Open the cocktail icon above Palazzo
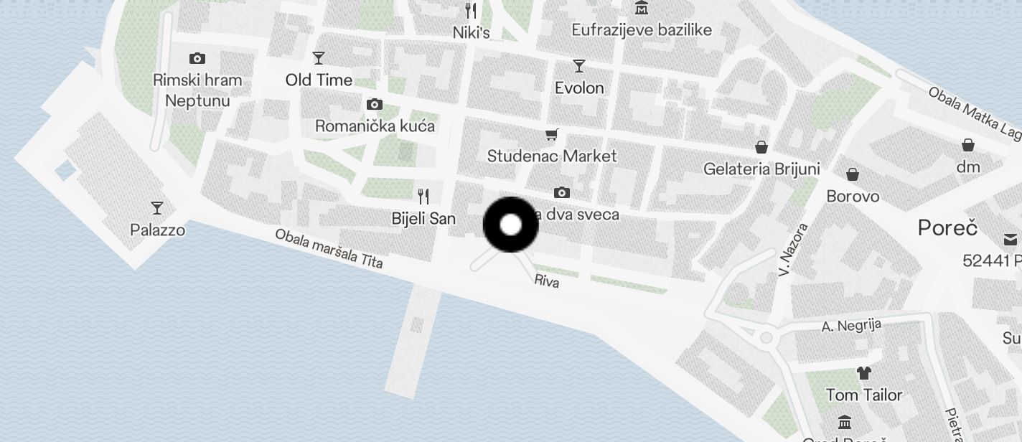 coord(157,208)
